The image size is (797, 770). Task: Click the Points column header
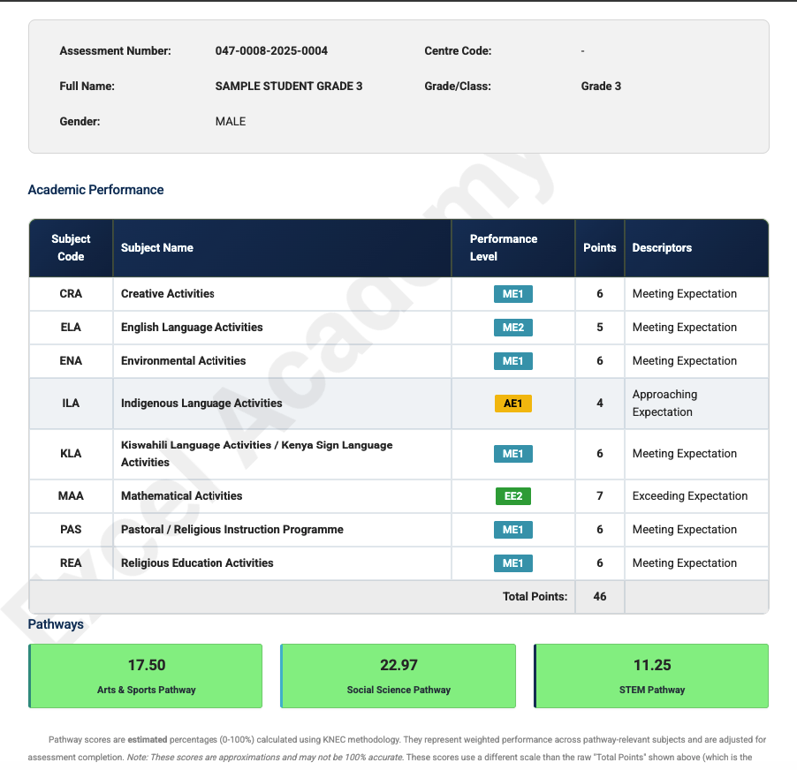599,248
